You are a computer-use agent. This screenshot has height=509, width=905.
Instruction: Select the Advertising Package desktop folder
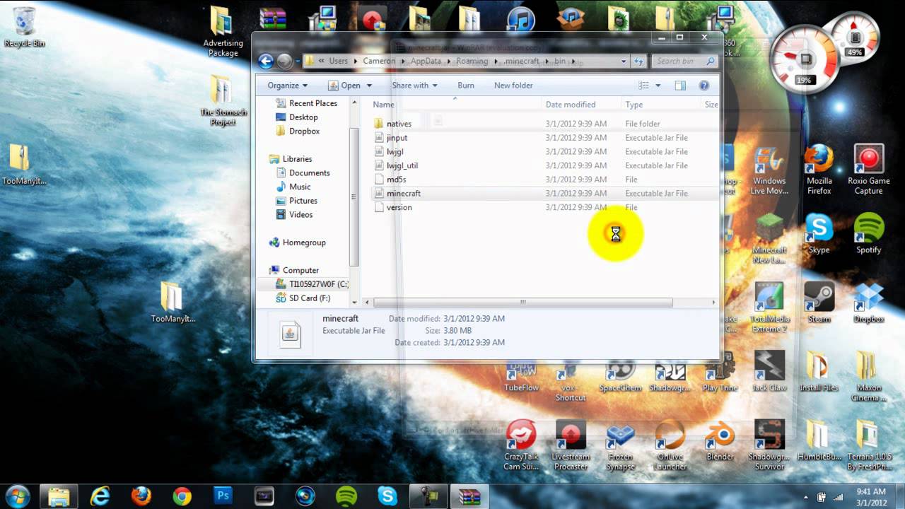click(x=223, y=33)
